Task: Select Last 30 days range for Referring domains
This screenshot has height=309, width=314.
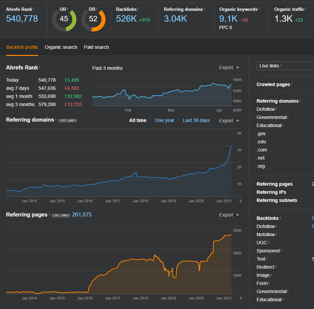Action: [x=196, y=120]
